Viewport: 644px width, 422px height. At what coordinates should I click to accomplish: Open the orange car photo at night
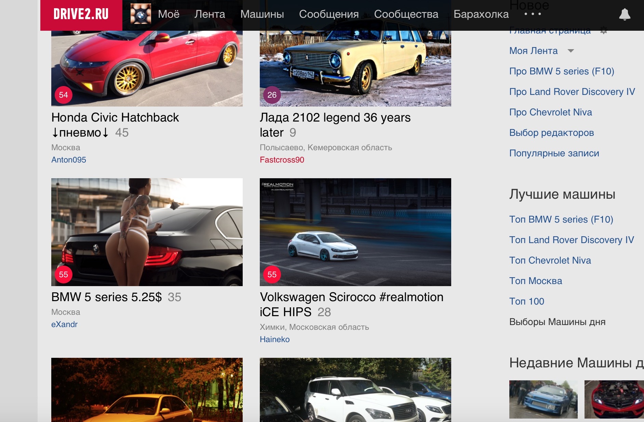pyautogui.click(x=147, y=390)
